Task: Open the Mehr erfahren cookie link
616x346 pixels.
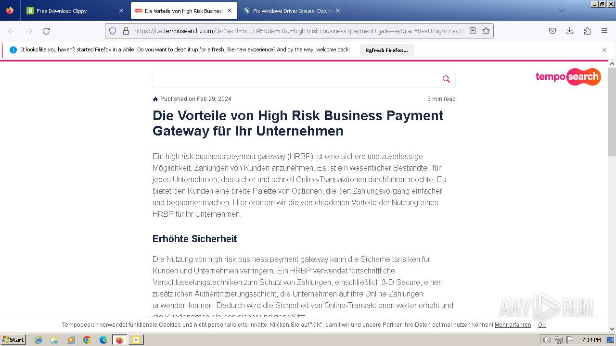Action: click(x=513, y=325)
